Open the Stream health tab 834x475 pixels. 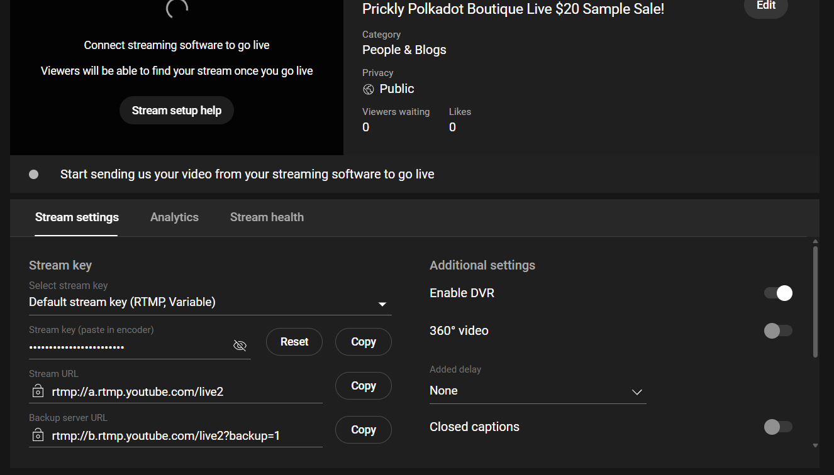(x=267, y=217)
